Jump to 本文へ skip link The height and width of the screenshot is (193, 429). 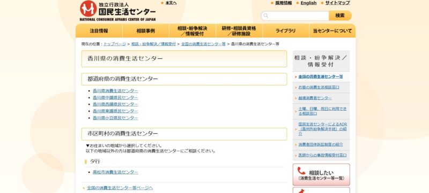pyautogui.click(x=171, y=3)
